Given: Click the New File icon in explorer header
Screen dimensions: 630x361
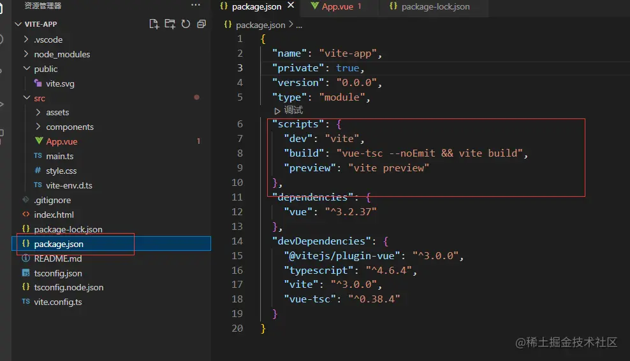Looking at the screenshot, I should (x=154, y=24).
